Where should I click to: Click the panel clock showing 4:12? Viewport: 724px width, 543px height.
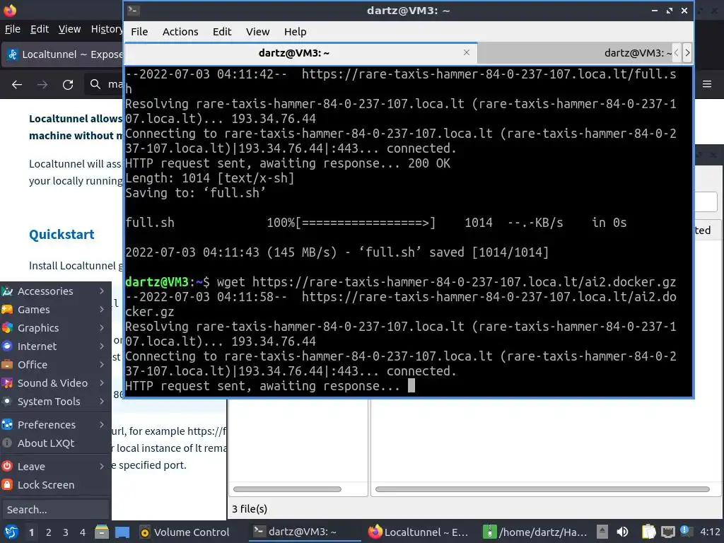(x=710, y=532)
